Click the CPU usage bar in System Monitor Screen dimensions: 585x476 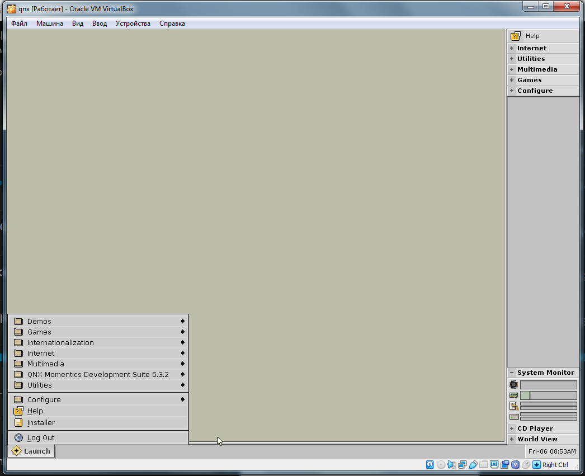(x=549, y=385)
